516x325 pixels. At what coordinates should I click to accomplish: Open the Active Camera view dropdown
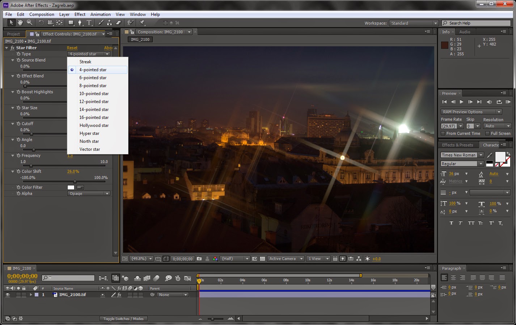(x=286, y=258)
